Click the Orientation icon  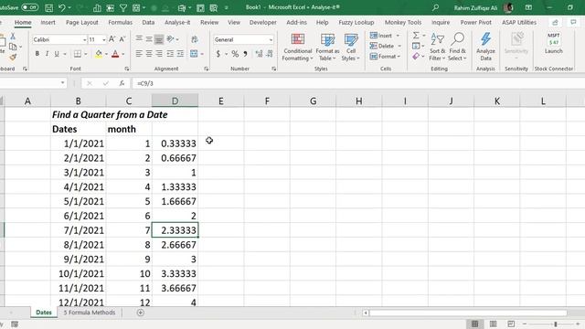[x=170, y=39]
